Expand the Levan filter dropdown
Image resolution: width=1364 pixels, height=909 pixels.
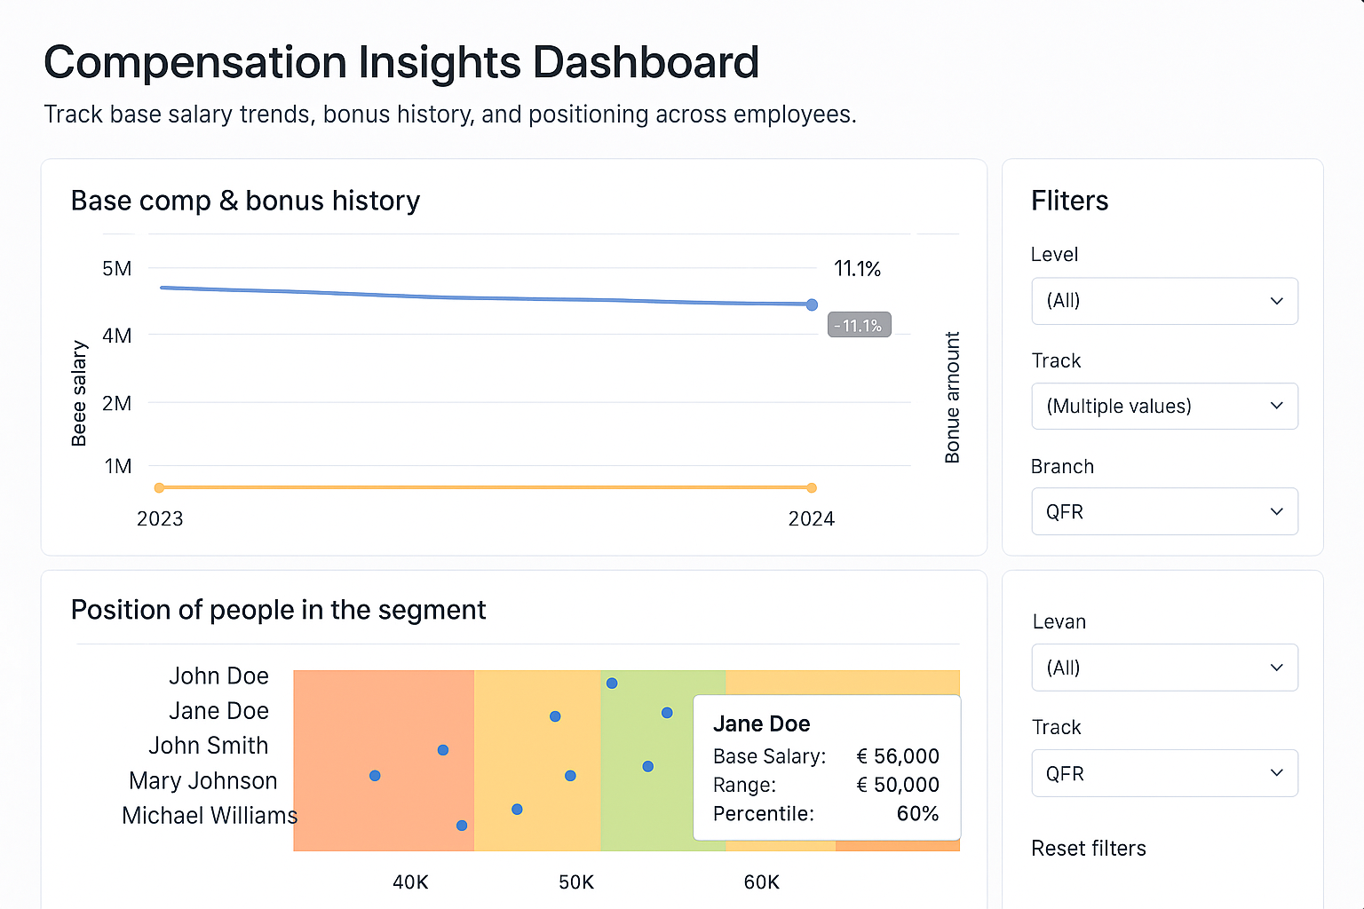1164,668
